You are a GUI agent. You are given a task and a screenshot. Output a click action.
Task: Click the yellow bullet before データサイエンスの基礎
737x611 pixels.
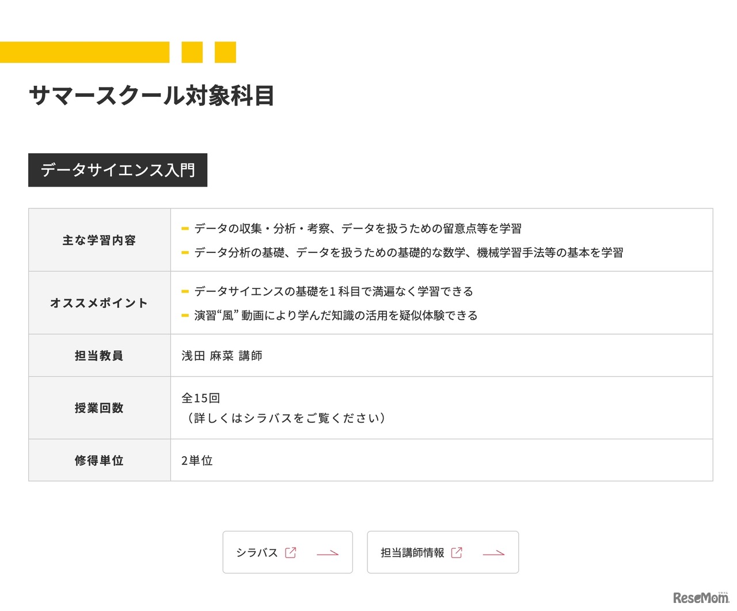(185, 292)
